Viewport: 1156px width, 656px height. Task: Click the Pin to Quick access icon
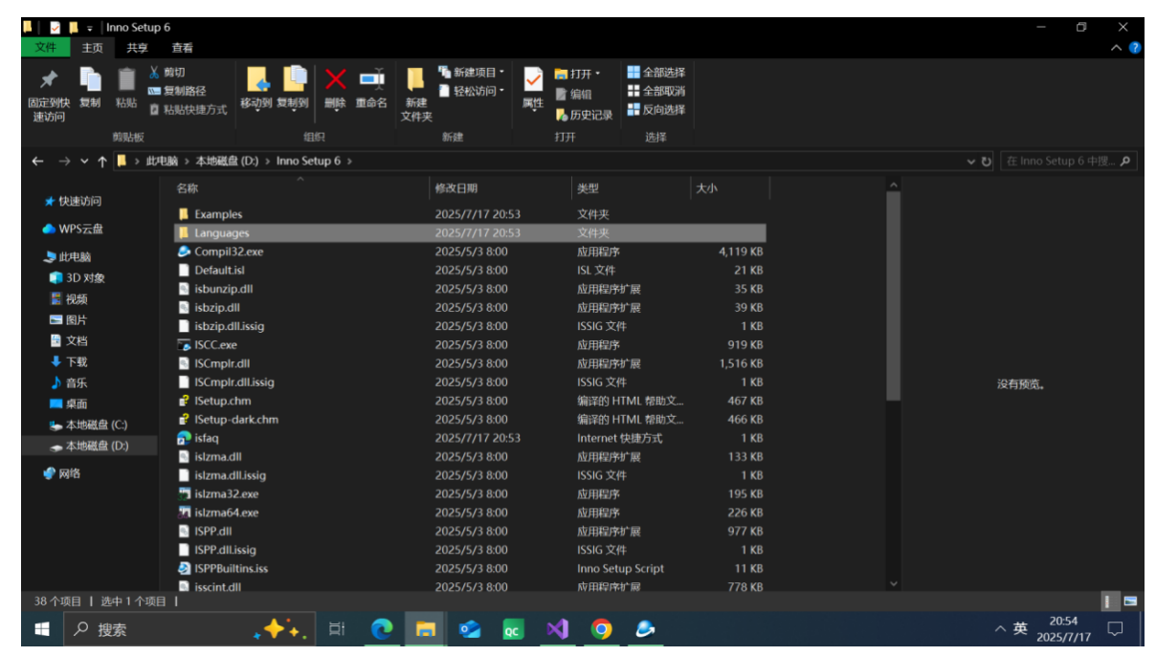(x=48, y=79)
